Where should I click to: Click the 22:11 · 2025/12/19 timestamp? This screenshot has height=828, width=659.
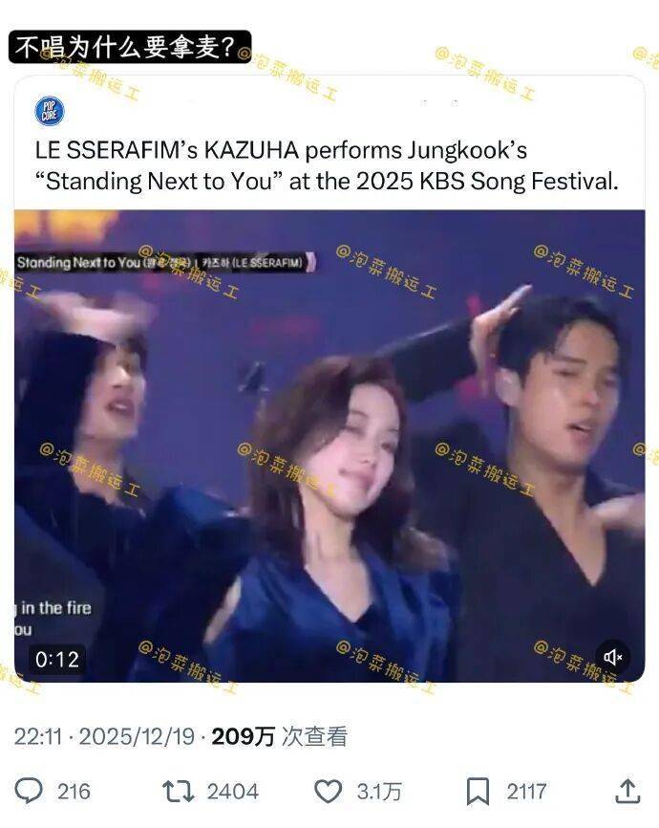(104, 736)
